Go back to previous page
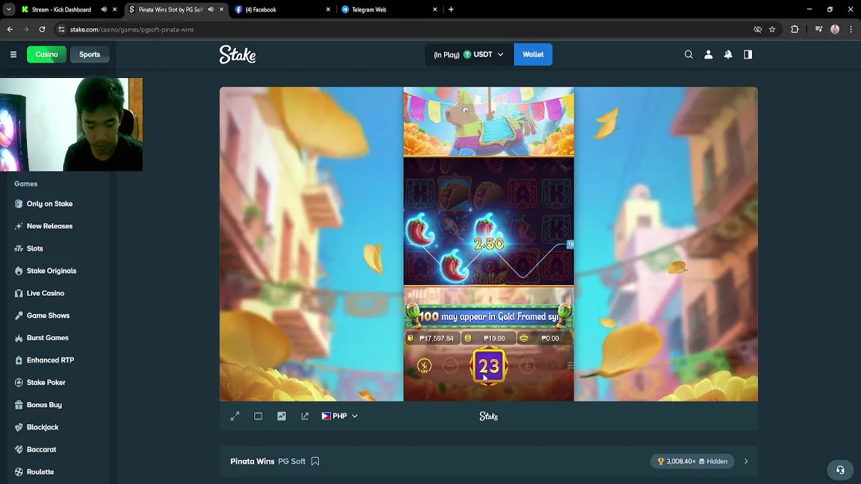 coord(9,30)
